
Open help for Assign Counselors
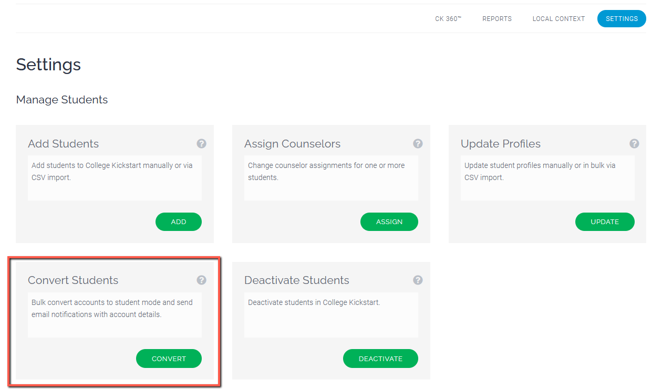tap(418, 143)
